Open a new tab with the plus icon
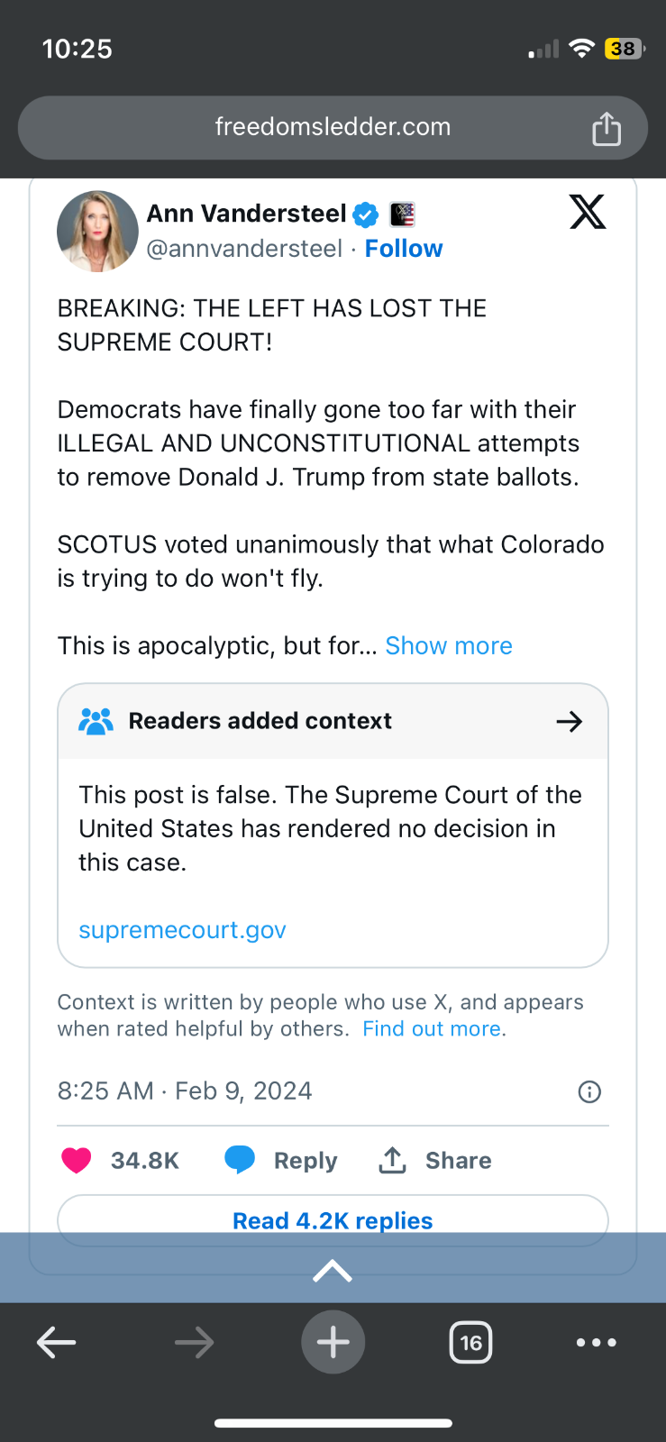 pos(333,1342)
